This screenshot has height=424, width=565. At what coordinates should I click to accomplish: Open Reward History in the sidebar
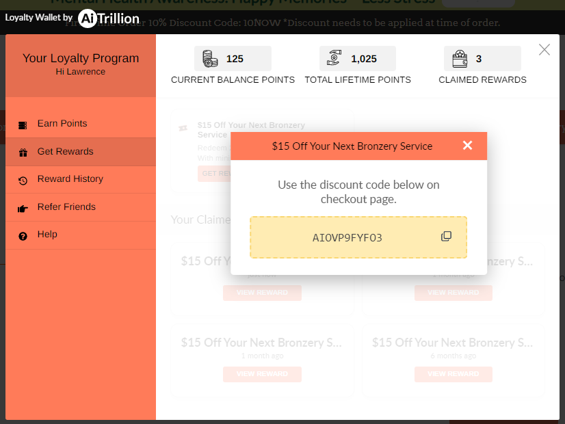pyautogui.click(x=81, y=179)
